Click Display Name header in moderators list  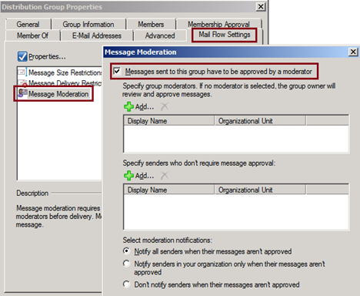point(169,121)
